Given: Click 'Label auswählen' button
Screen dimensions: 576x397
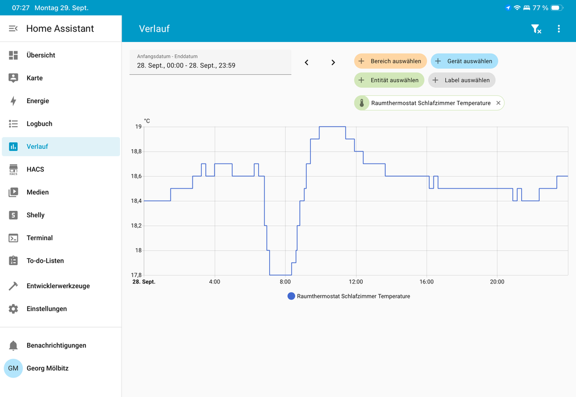Looking at the screenshot, I should 461,80.
